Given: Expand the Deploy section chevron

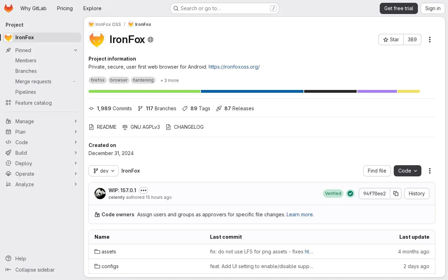Looking at the screenshot, I should 76,163.
